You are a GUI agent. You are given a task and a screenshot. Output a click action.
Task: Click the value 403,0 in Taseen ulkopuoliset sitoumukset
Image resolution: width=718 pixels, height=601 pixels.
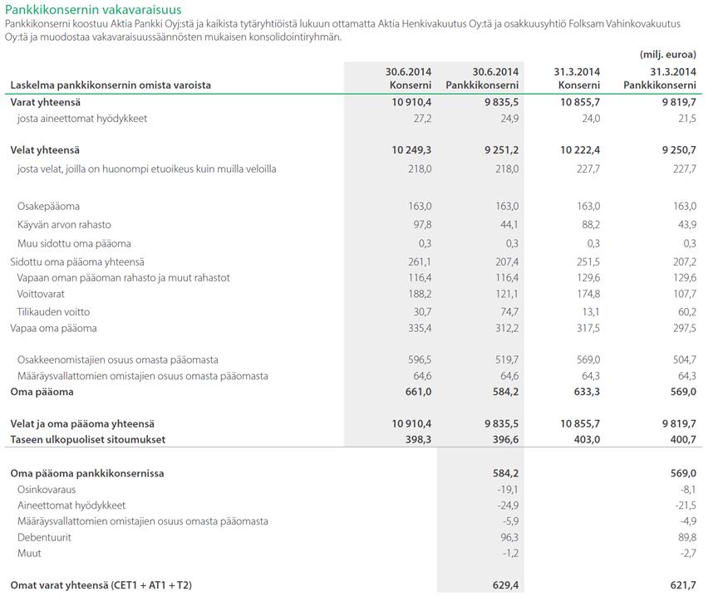pos(587,440)
